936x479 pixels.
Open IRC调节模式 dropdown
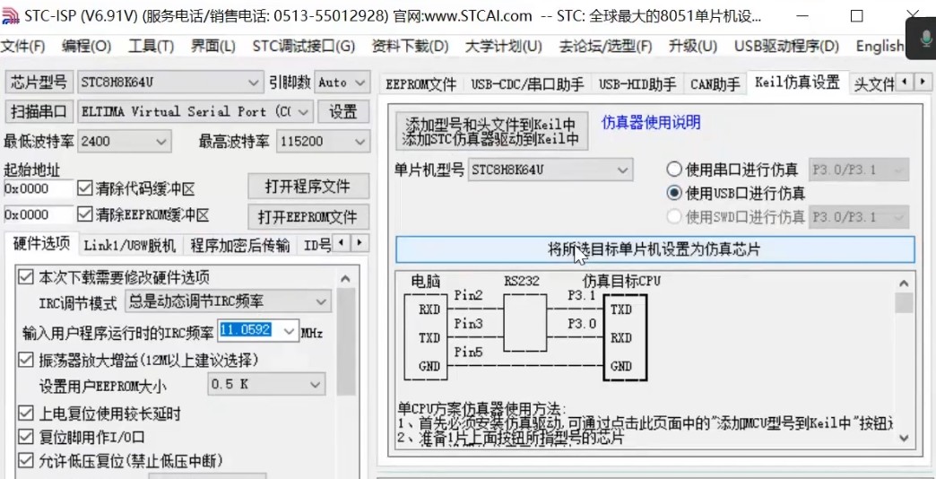coord(228,301)
